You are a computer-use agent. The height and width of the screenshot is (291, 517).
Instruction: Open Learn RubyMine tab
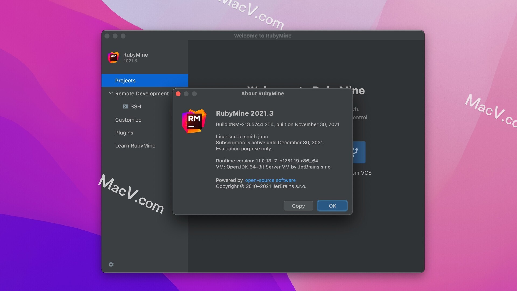[135, 146]
